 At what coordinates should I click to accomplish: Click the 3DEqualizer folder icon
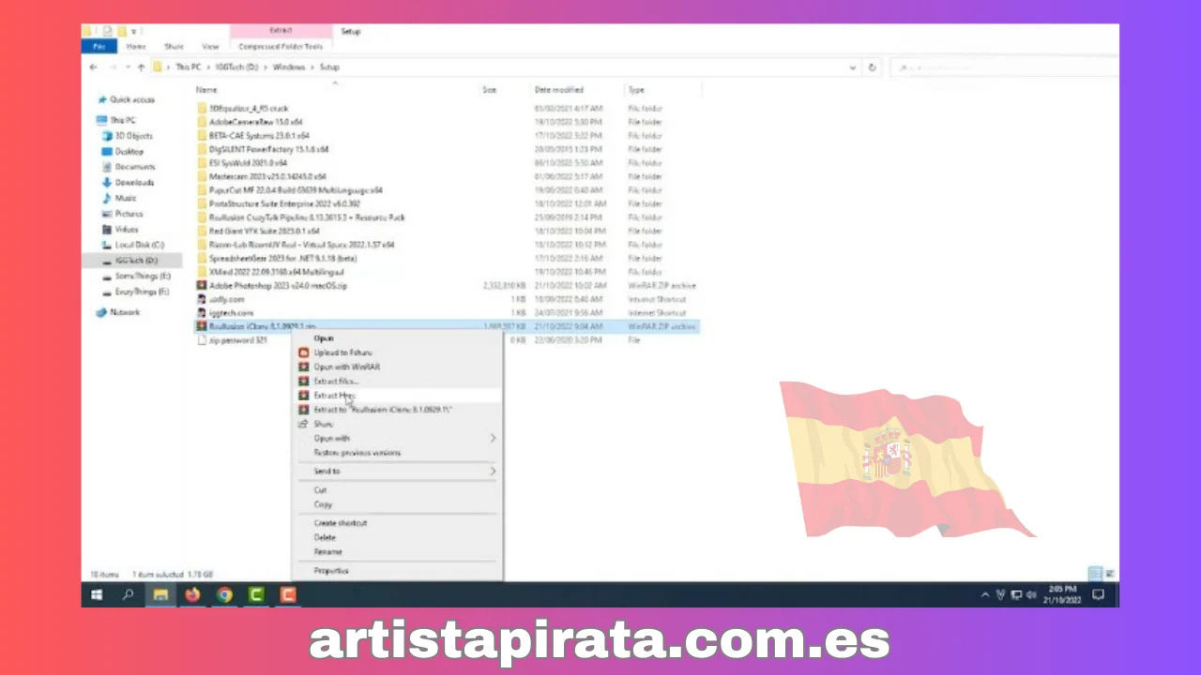(202, 109)
